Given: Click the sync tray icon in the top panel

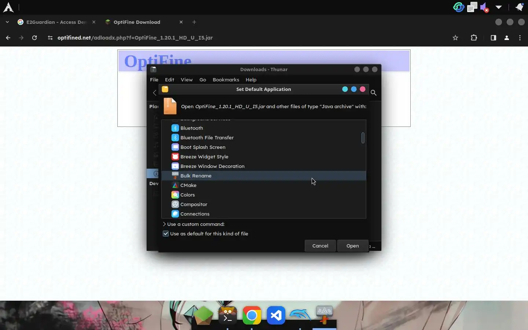Looking at the screenshot, I should tap(459, 7).
